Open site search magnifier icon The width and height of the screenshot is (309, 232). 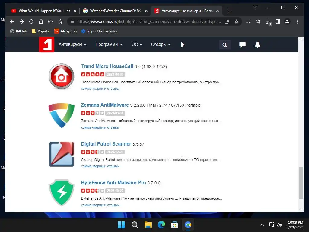click(225, 45)
